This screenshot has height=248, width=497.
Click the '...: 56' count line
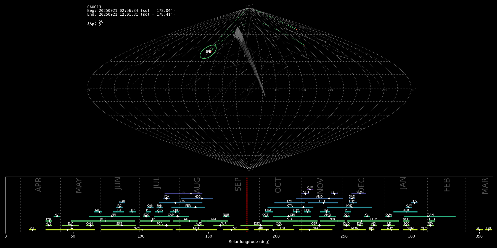95,21
